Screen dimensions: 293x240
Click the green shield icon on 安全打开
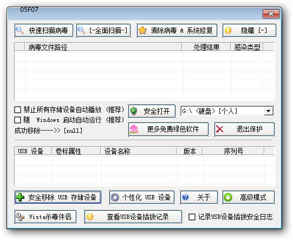(x=134, y=111)
